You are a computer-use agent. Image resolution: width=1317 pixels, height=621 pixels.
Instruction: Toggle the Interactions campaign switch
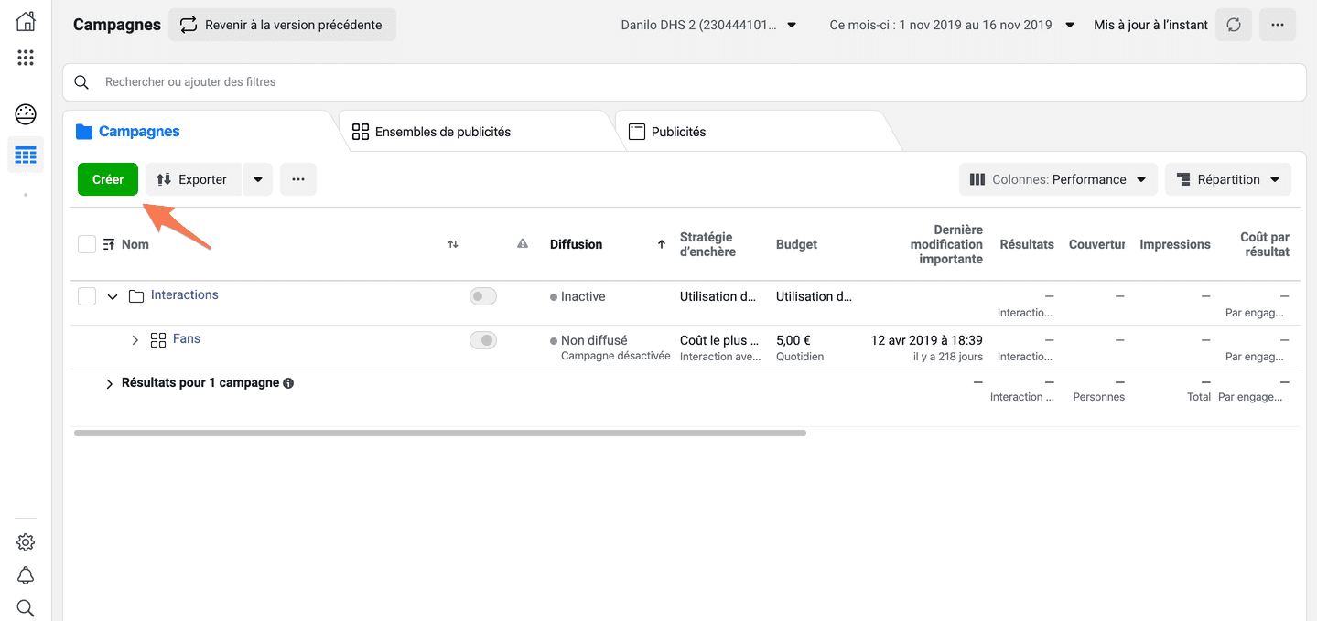click(x=482, y=296)
